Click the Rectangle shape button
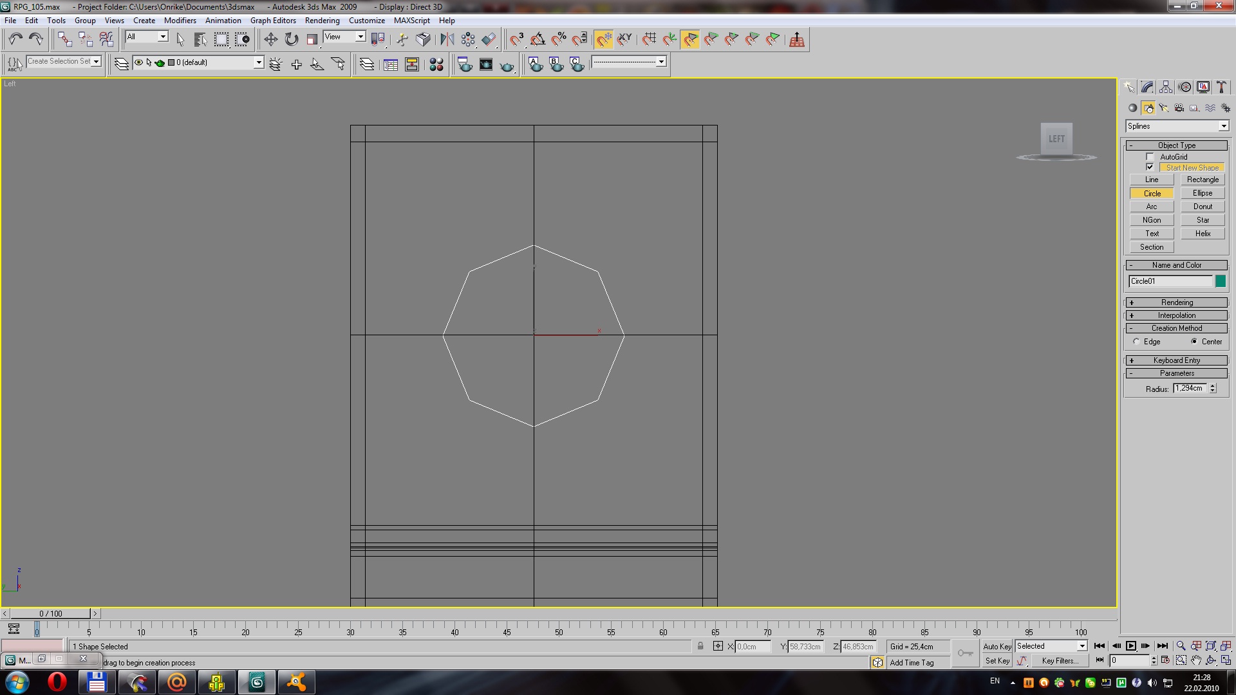 [x=1202, y=180]
